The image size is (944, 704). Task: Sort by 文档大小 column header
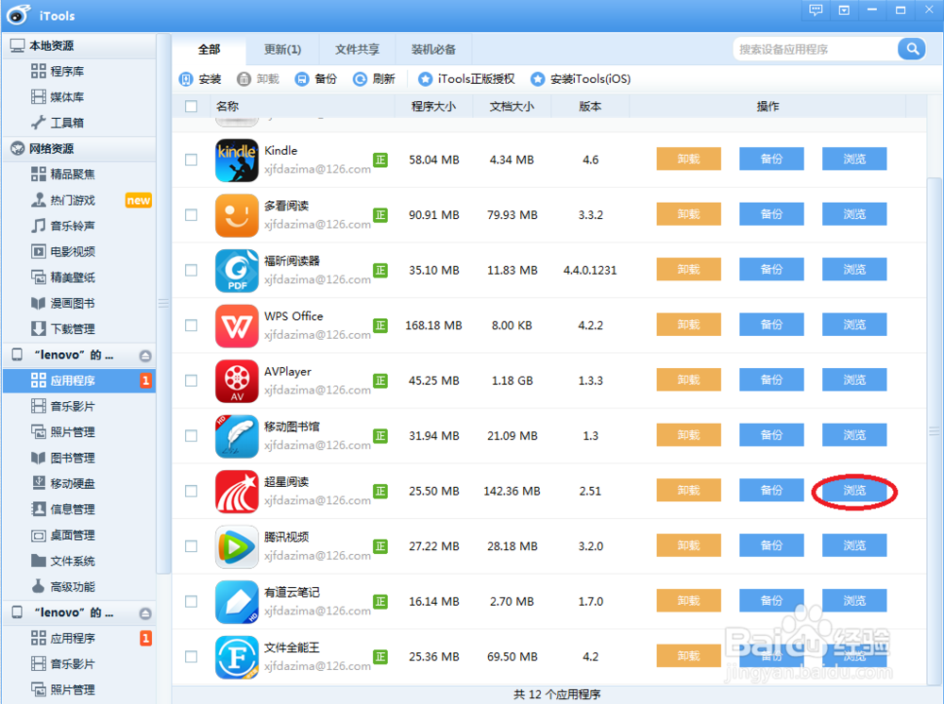pos(512,107)
